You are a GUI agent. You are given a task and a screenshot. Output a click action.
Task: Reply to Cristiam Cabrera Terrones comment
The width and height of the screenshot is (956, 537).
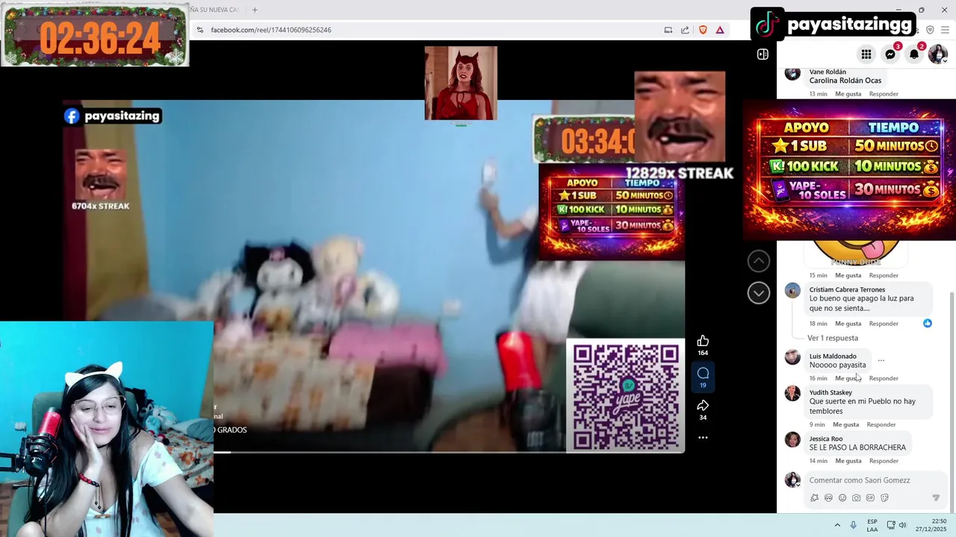[884, 324]
